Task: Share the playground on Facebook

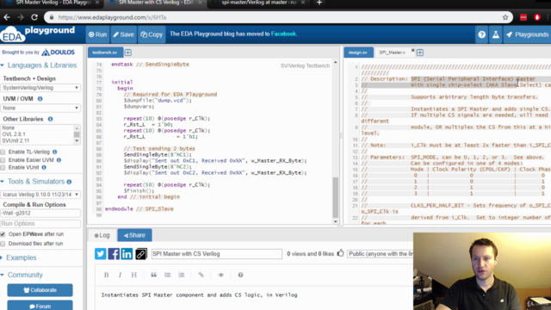Action: [114, 254]
